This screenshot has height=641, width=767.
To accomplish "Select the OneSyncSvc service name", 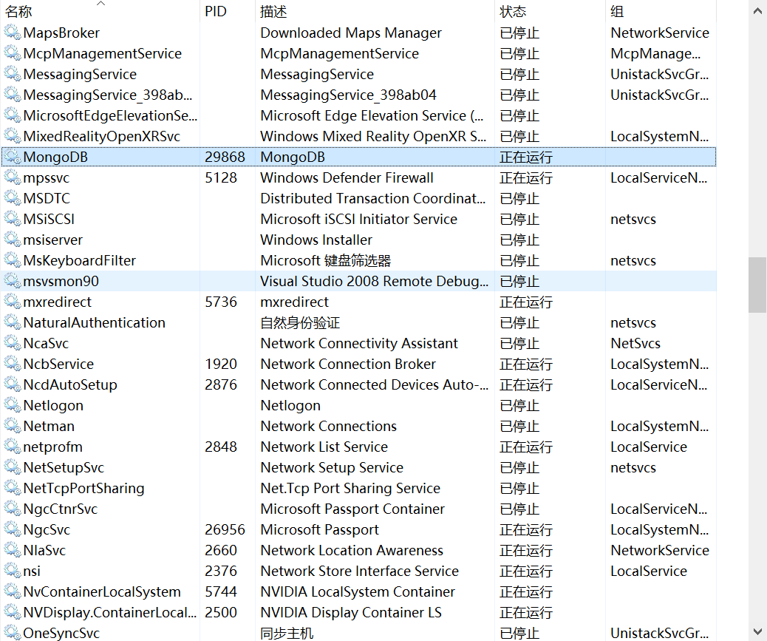I will click(61, 633).
